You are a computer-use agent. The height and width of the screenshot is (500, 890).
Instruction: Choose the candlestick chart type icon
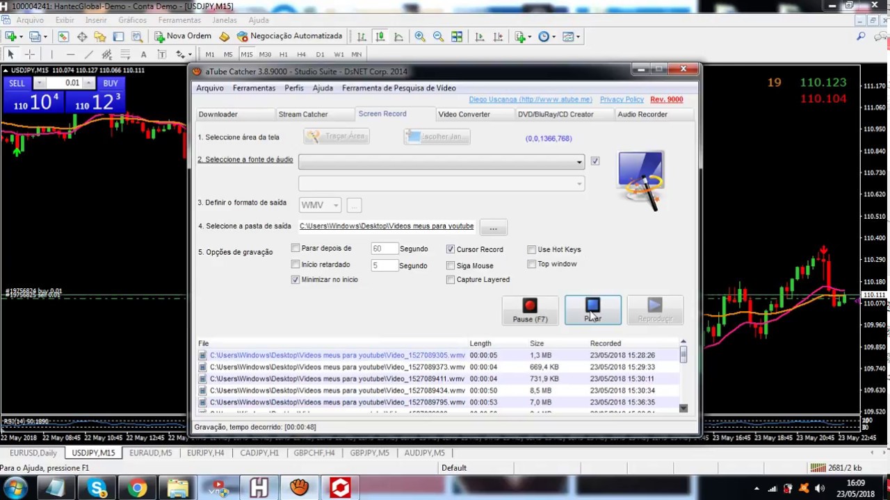click(x=380, y=36)
